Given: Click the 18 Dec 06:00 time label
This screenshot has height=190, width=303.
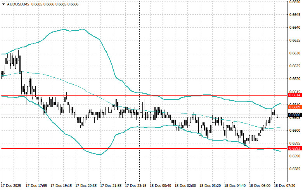Looking at the screenshot, I should point(260,186).
